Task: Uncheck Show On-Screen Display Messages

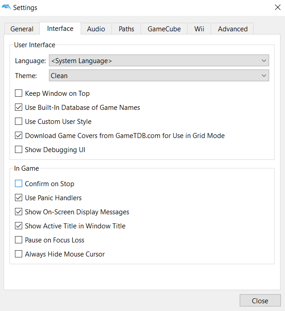Action: 19,212
